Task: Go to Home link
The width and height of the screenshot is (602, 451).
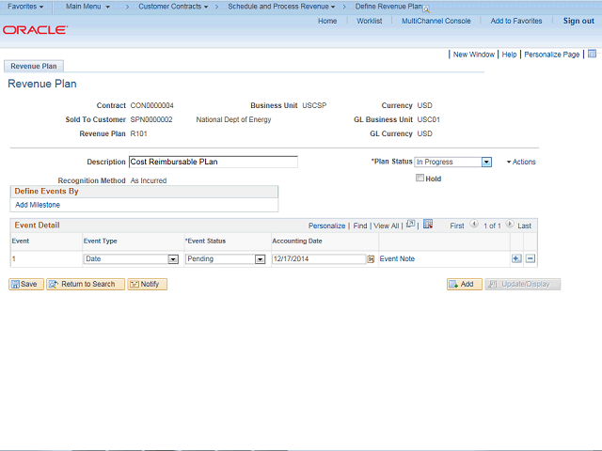Action: point(327,21)
